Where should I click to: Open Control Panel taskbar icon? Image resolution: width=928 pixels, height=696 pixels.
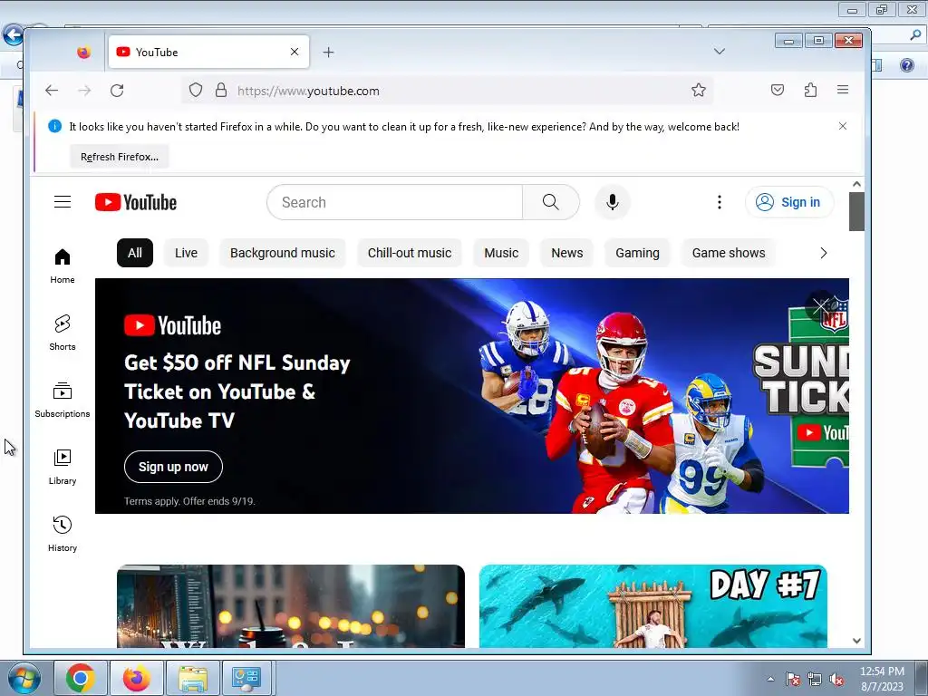click(246, 678)
